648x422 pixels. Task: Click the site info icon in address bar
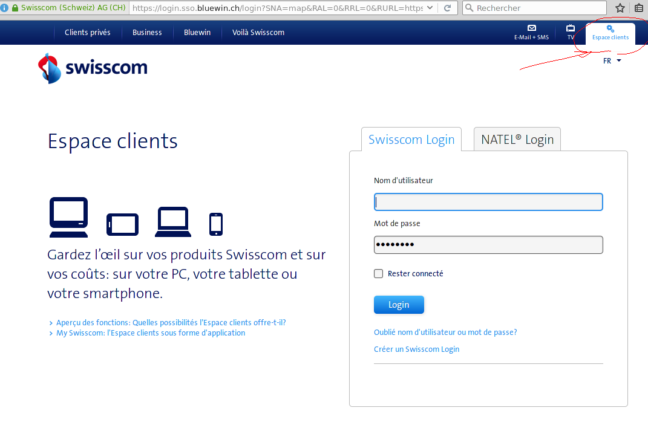[5, 8]
